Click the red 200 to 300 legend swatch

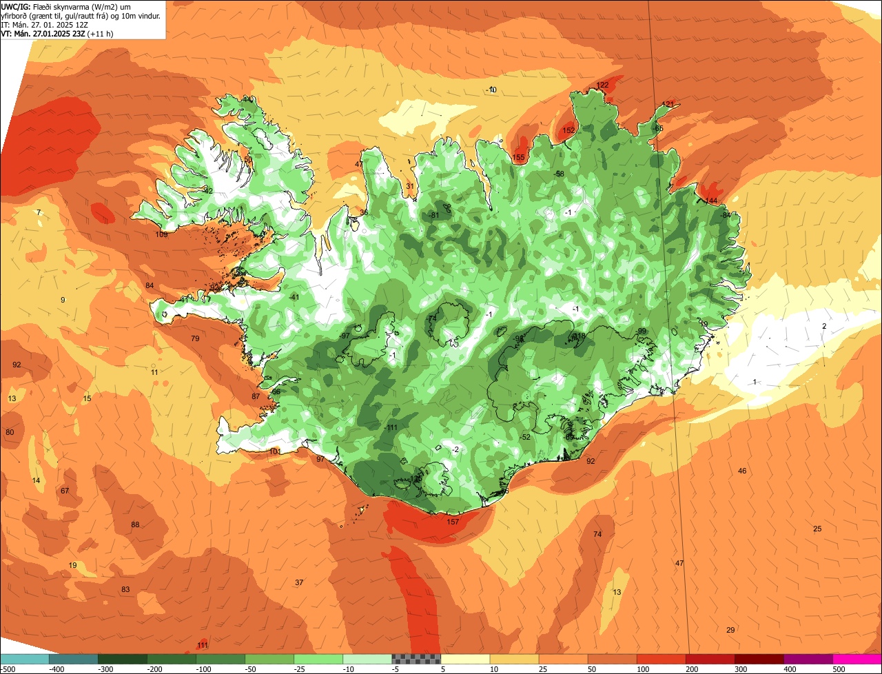[710, 659]
